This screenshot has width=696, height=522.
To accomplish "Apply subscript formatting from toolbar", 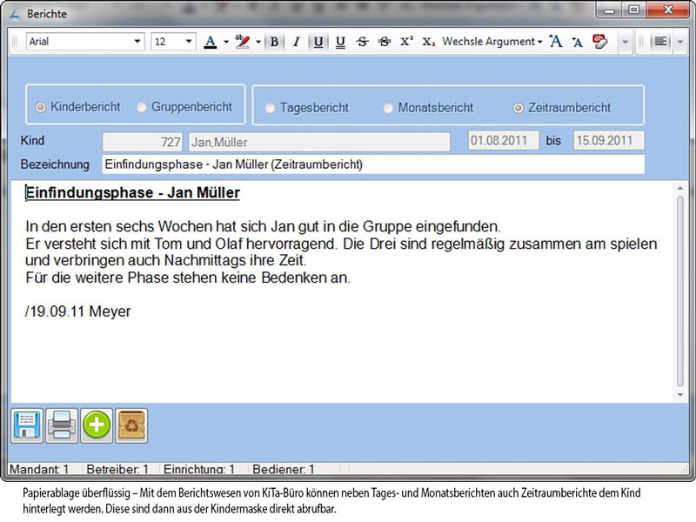I will click(x=428, y=42).
